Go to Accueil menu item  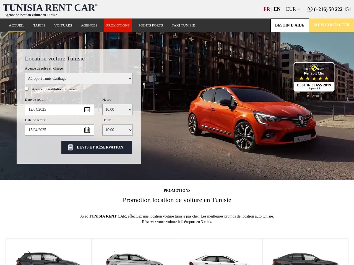[17, 25]
